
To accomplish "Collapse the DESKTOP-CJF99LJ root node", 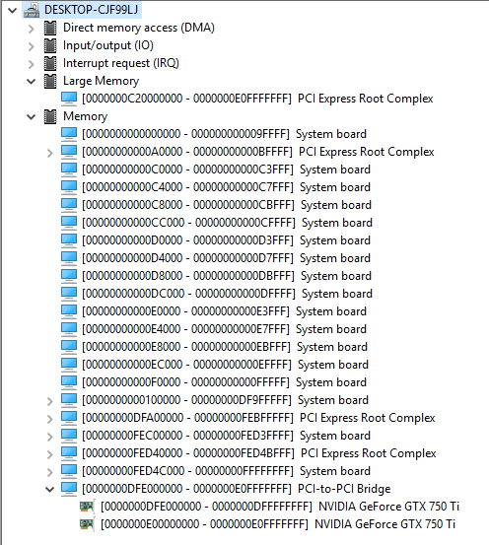I will point(13,11).
